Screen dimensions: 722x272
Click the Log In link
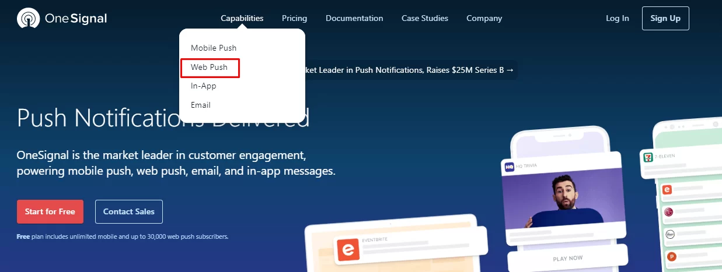pyautogui.click(x=618, y=18)
